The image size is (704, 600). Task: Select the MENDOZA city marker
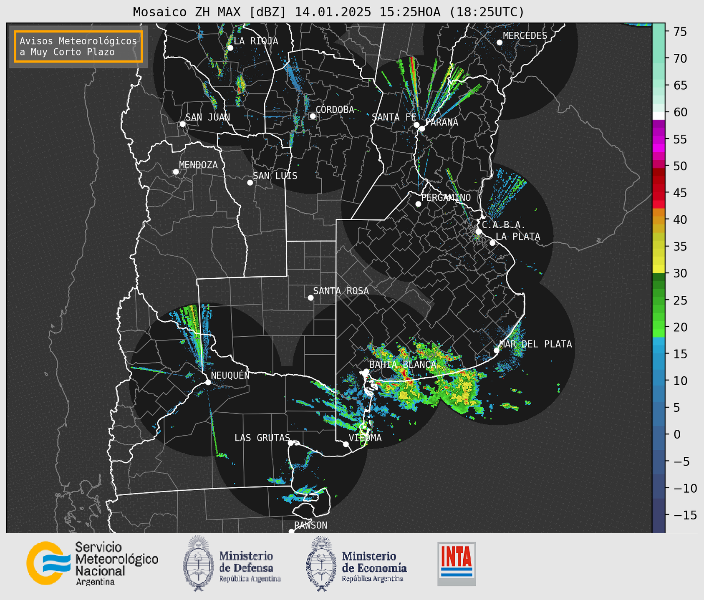[176, 172]
